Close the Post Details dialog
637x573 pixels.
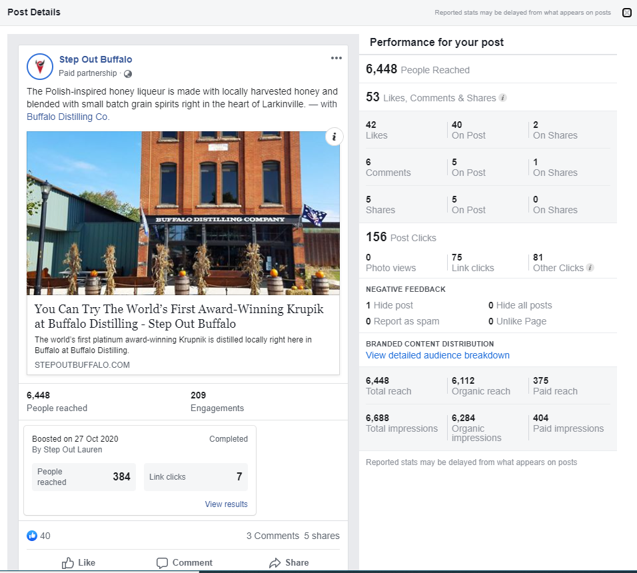(x=627, y=13)
